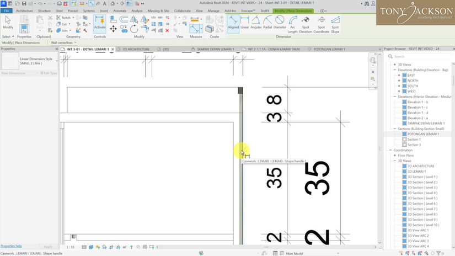Select the Aligned dimension tool
The width and height of the screenshot is (455, 256).
pos(233,23)
